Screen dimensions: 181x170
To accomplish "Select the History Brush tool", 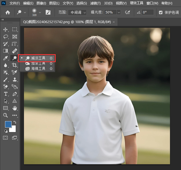I will [x=6, y=44].
